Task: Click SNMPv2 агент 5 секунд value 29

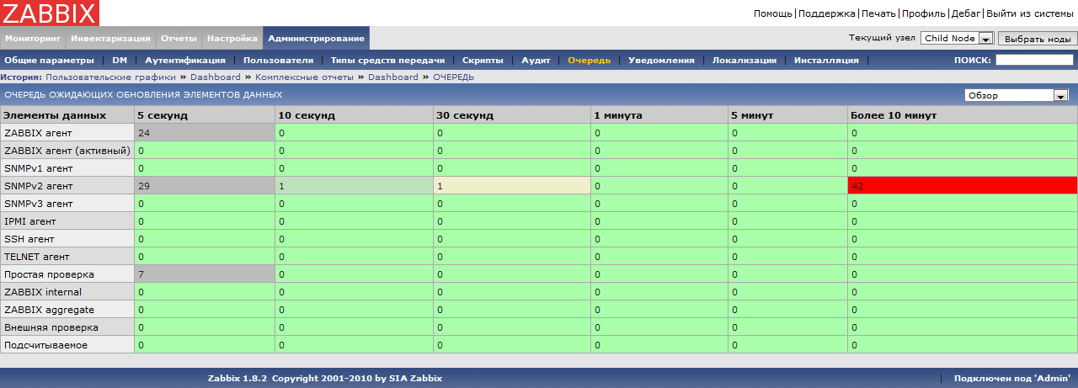Action: [144, 186]
